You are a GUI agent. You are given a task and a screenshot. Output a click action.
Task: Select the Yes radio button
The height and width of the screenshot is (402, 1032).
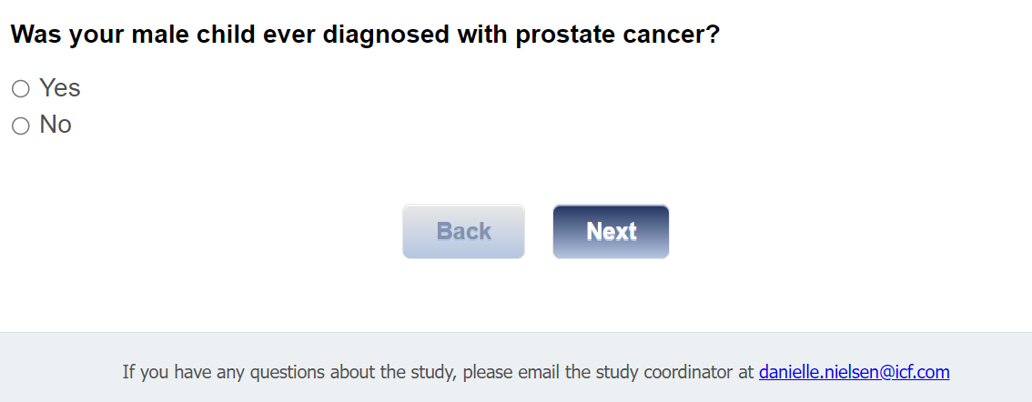coord(20,89)
